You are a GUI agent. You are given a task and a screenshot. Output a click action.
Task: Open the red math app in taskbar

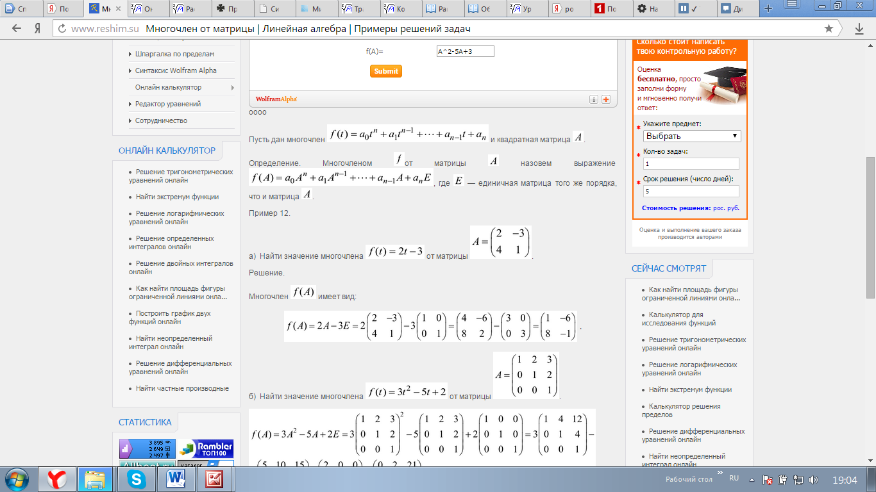click(214, 479)
